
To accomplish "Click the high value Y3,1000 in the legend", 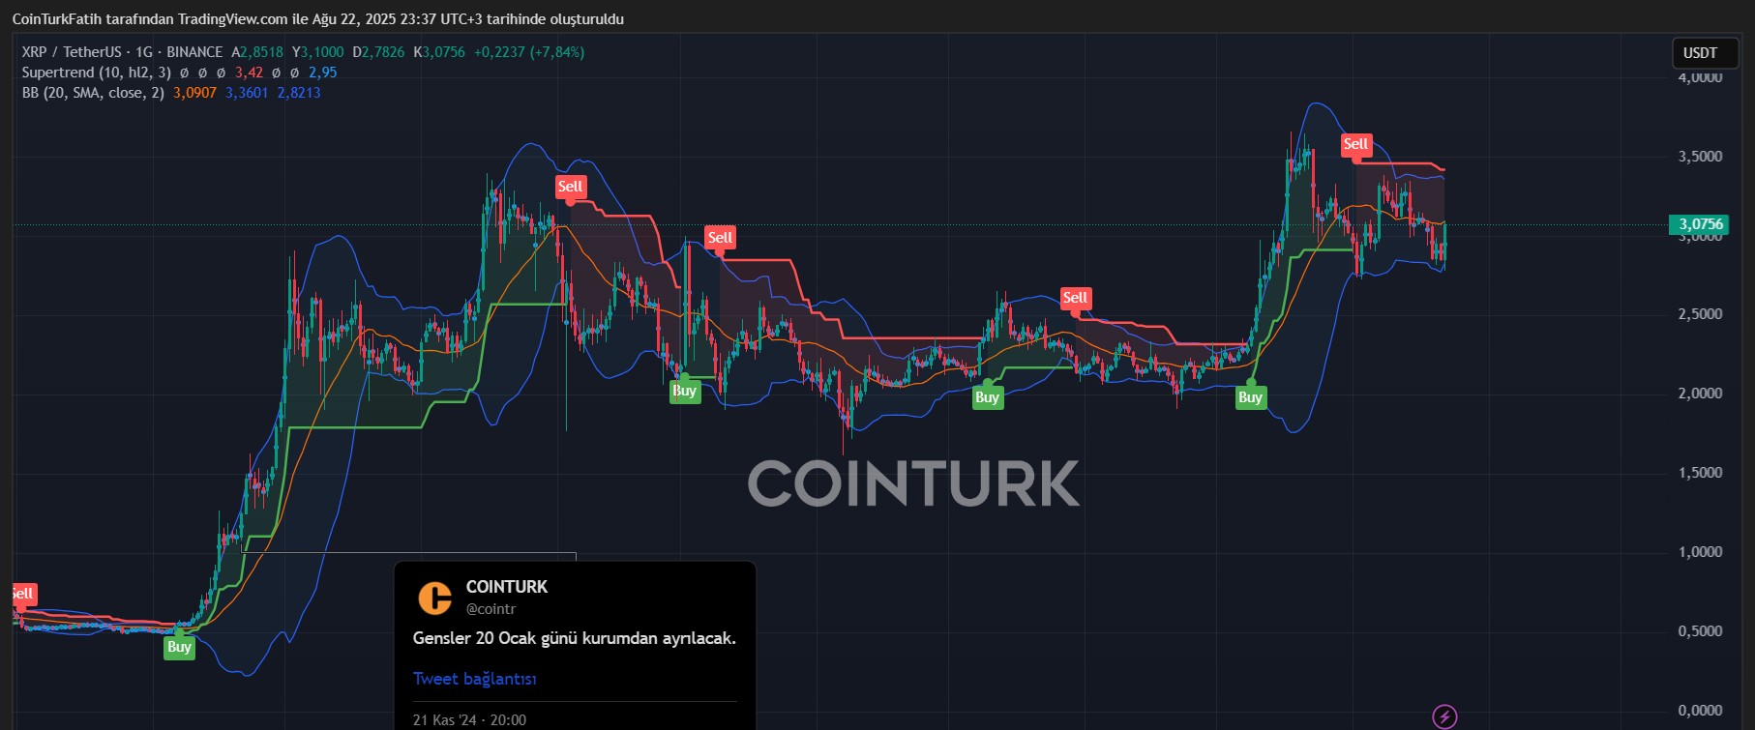I will (317, 52).
